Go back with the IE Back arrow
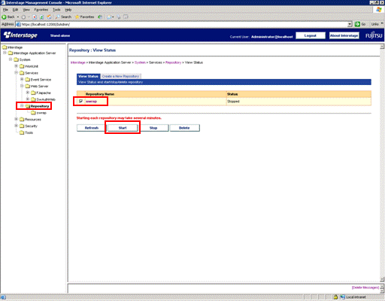Viewport: 385px width, 301px height. point(4,17)
